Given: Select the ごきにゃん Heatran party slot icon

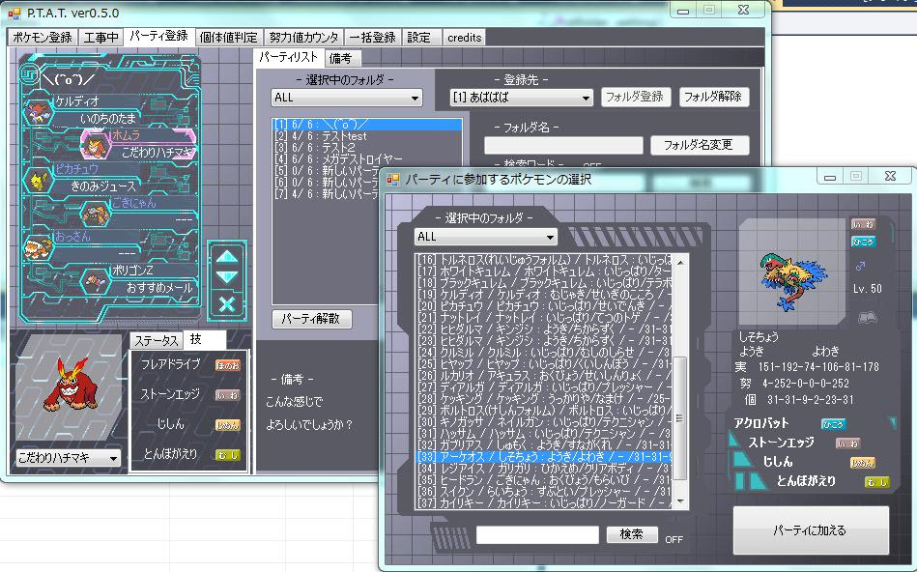Looking at the screenshot, I should tap(95, 214).
